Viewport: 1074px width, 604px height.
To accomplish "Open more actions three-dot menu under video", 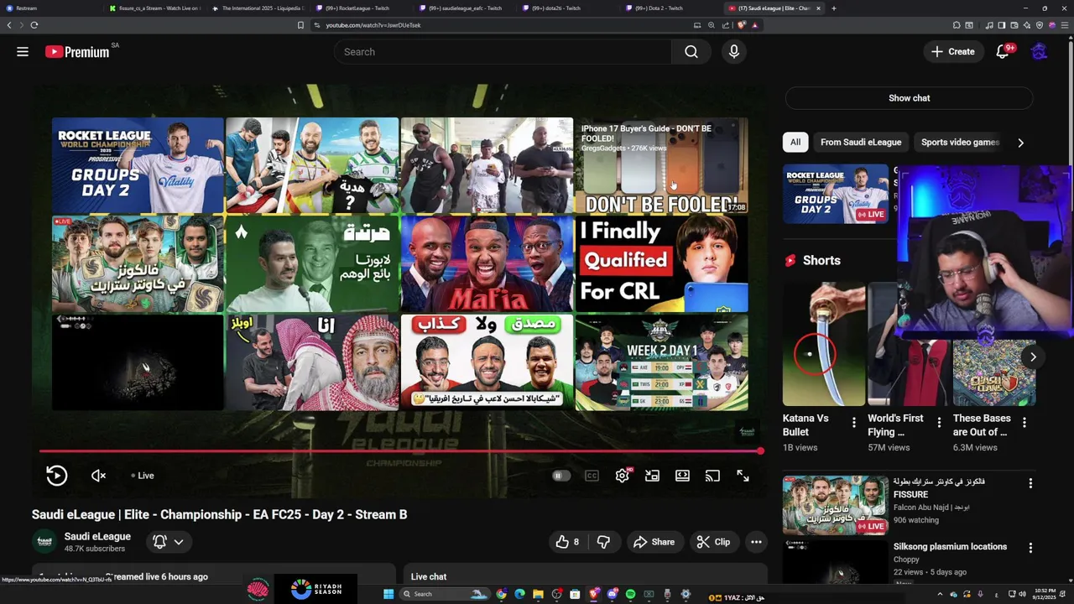I will tap(756, 542).
